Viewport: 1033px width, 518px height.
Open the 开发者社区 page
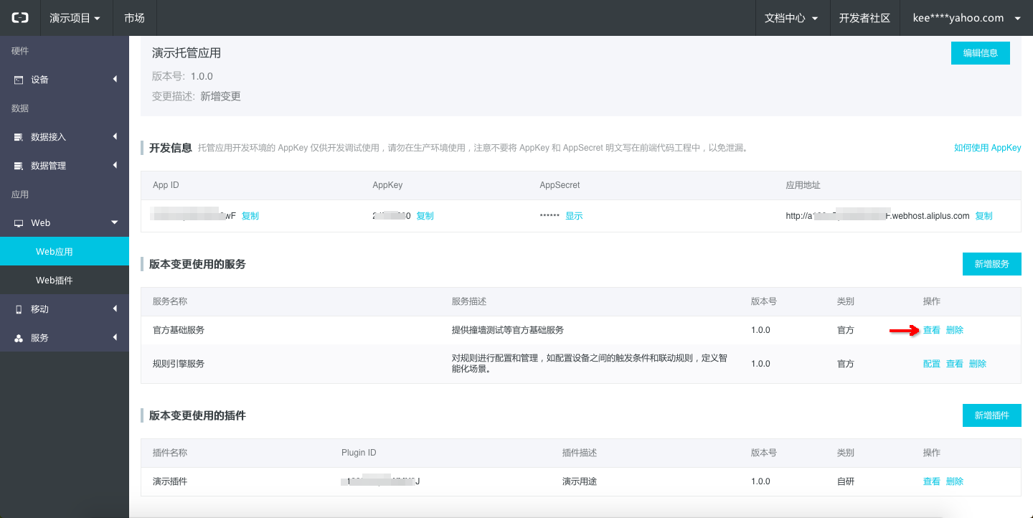click(x=864, y=18)
